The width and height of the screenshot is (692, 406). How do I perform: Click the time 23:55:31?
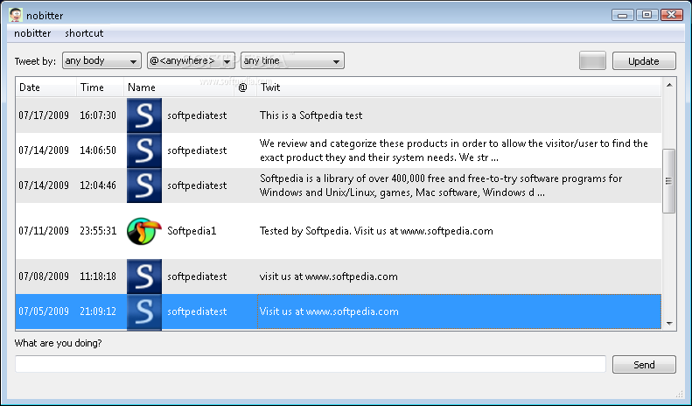(98, 231)
